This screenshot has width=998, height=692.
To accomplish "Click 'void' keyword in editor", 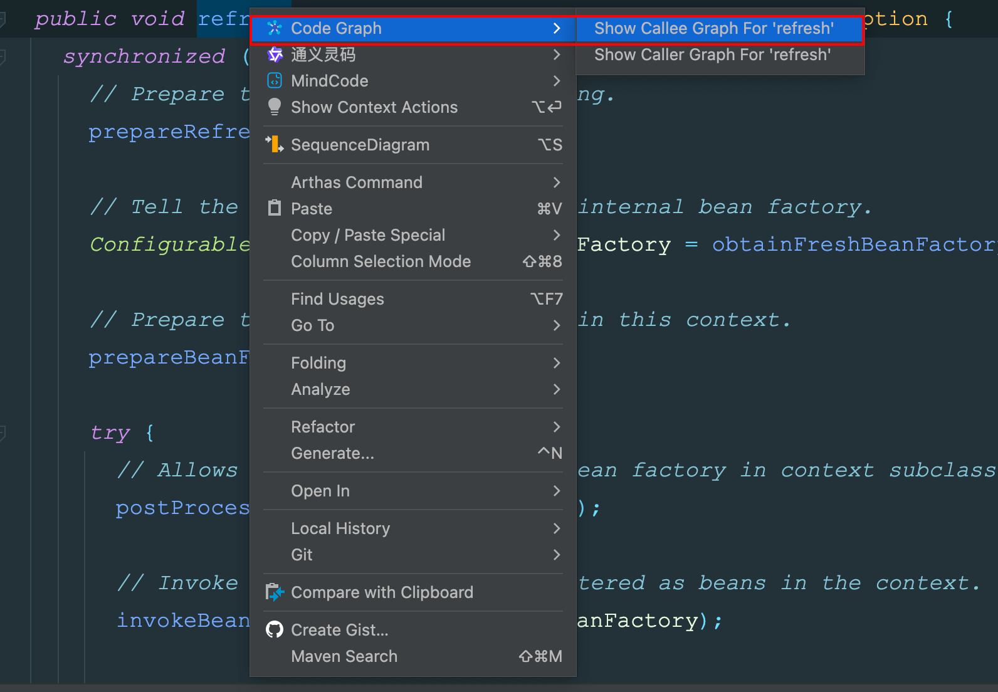I will tap(157, 19).
